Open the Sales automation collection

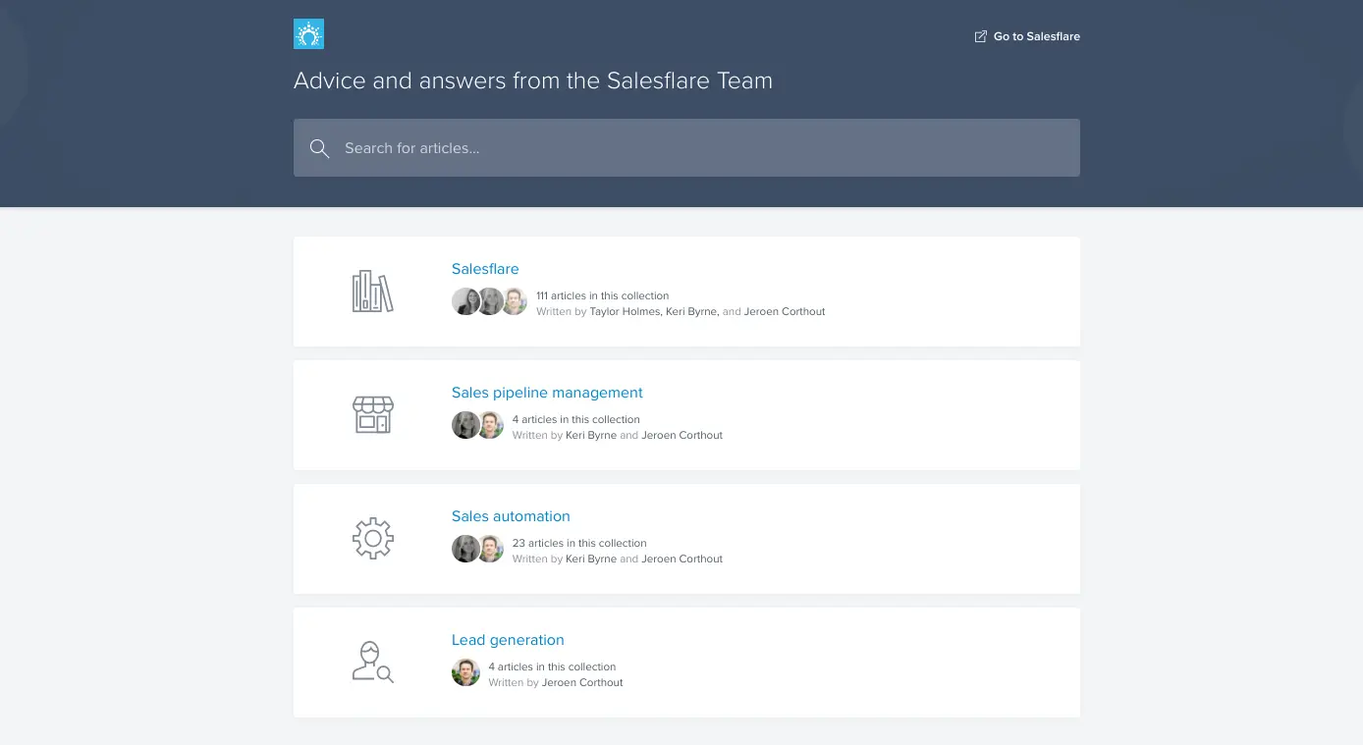pyautogui.click(x=511, y=516)
